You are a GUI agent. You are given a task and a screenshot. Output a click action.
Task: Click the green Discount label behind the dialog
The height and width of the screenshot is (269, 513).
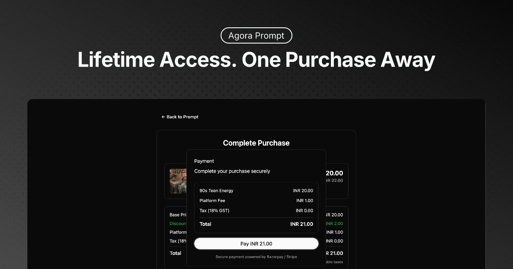(x=178, y=224)
